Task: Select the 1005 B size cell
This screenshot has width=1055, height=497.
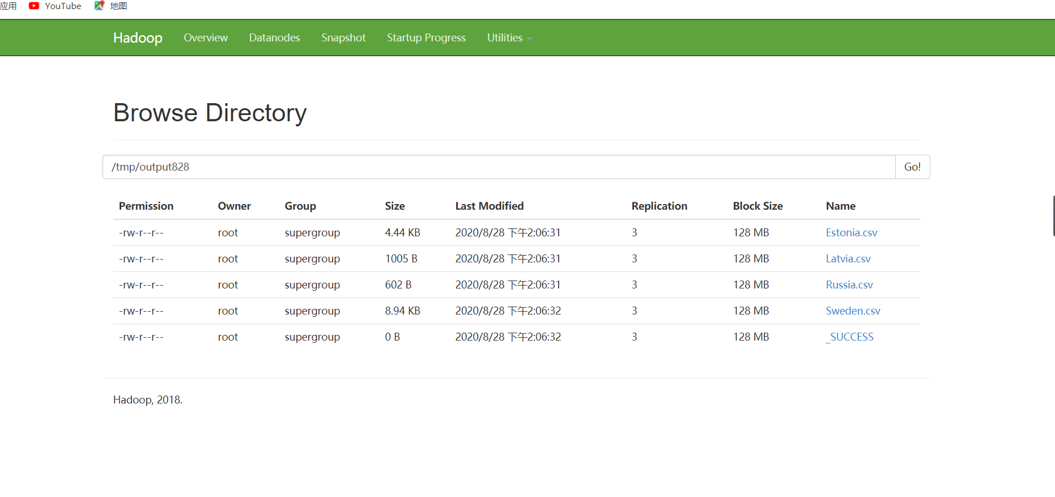Action: [401, 258]
